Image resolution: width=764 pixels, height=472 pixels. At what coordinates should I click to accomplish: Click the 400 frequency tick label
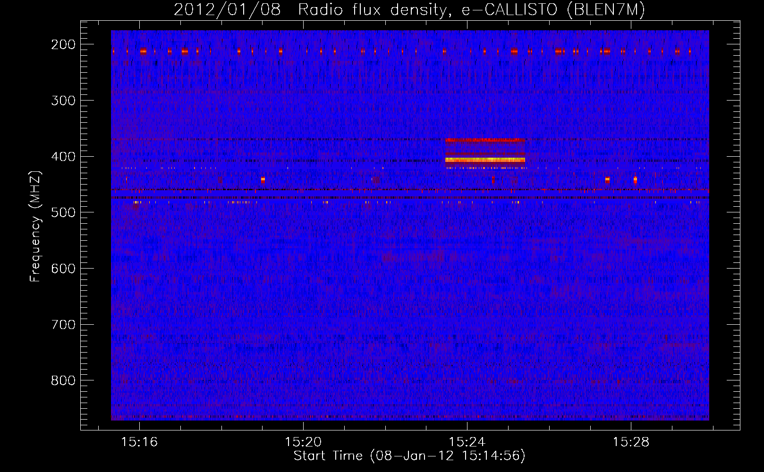coord(63,157)
